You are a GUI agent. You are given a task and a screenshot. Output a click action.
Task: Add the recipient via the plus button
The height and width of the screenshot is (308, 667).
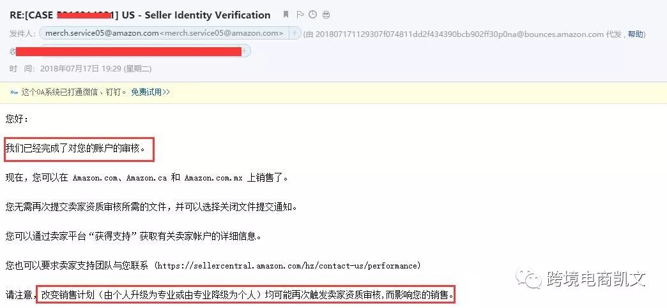pos(247,51)
